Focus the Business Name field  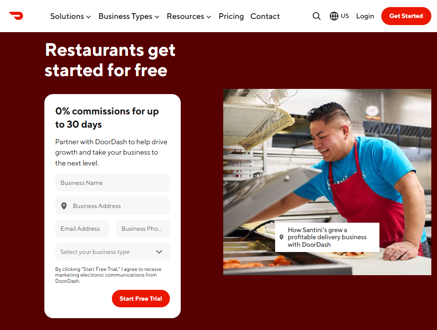[113, 183]
